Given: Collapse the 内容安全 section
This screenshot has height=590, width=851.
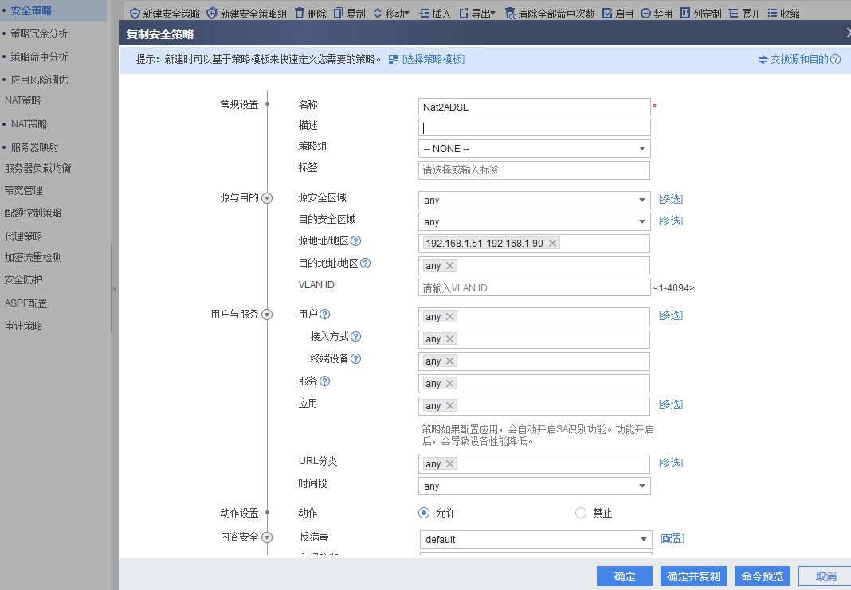Looking at the screenshot, I should 267,537.
